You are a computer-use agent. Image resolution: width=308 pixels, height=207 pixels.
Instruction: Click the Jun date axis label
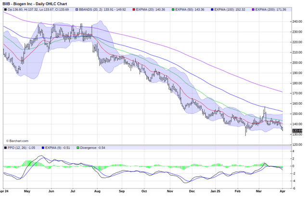coord(51,191)
